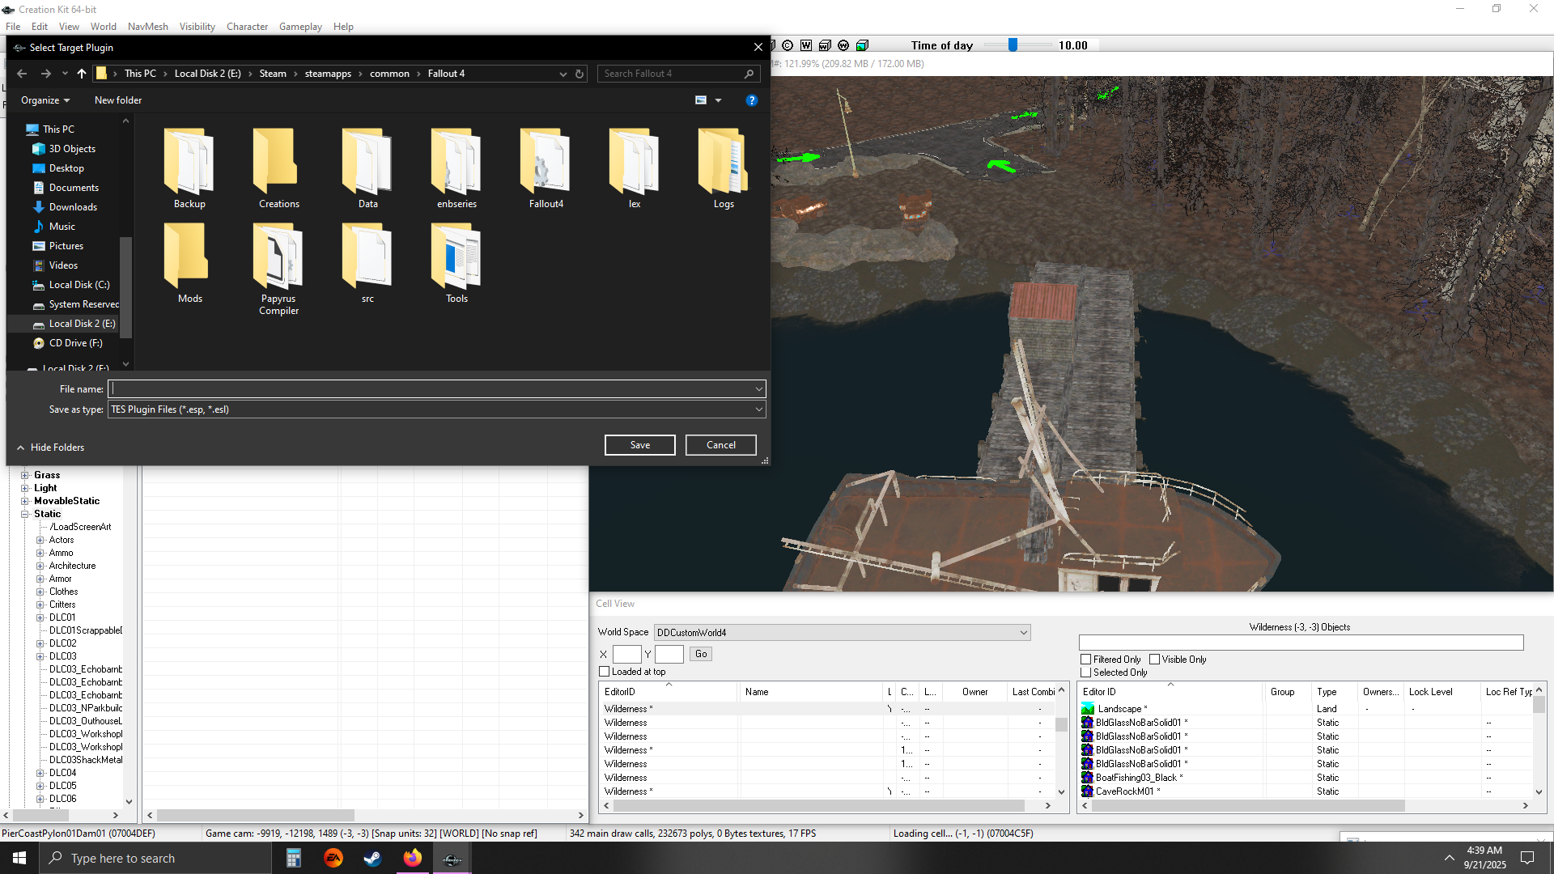Open the World menu
This screenshot has width=1554, height=874.
point(104,27)
